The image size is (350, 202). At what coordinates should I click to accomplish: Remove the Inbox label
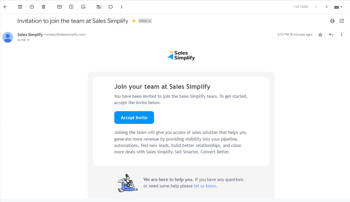point(150,21)
